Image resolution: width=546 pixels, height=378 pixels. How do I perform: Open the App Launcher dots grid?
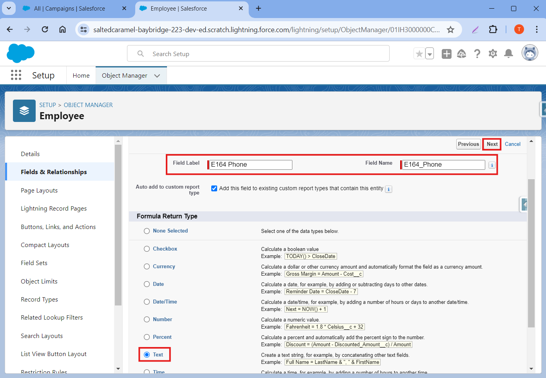[16, 75]
